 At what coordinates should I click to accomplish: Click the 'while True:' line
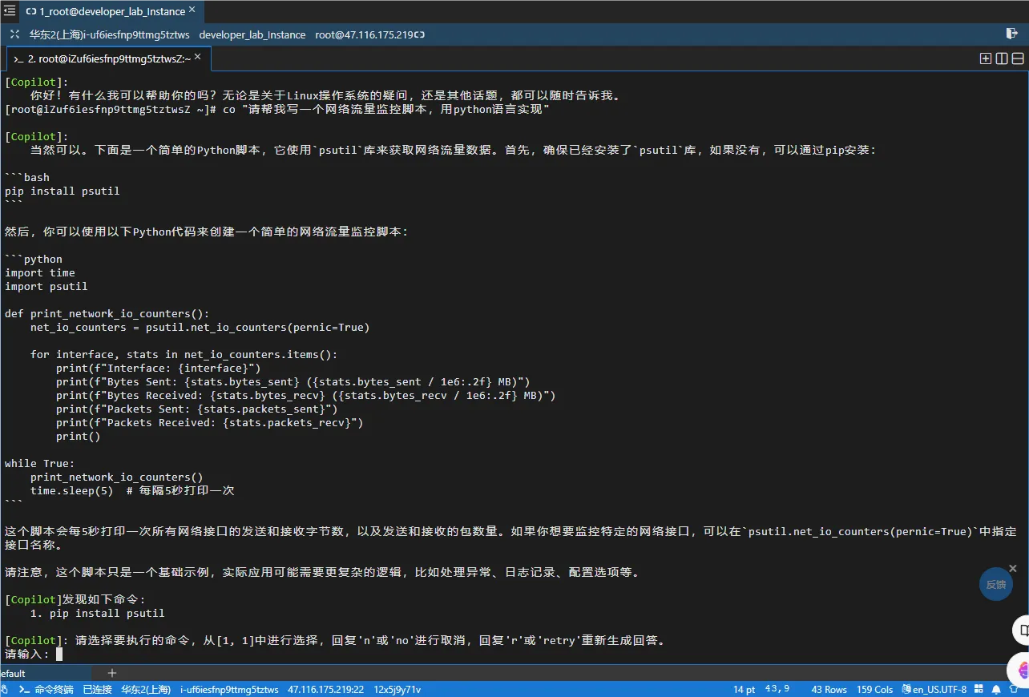[x=39, y=463]
